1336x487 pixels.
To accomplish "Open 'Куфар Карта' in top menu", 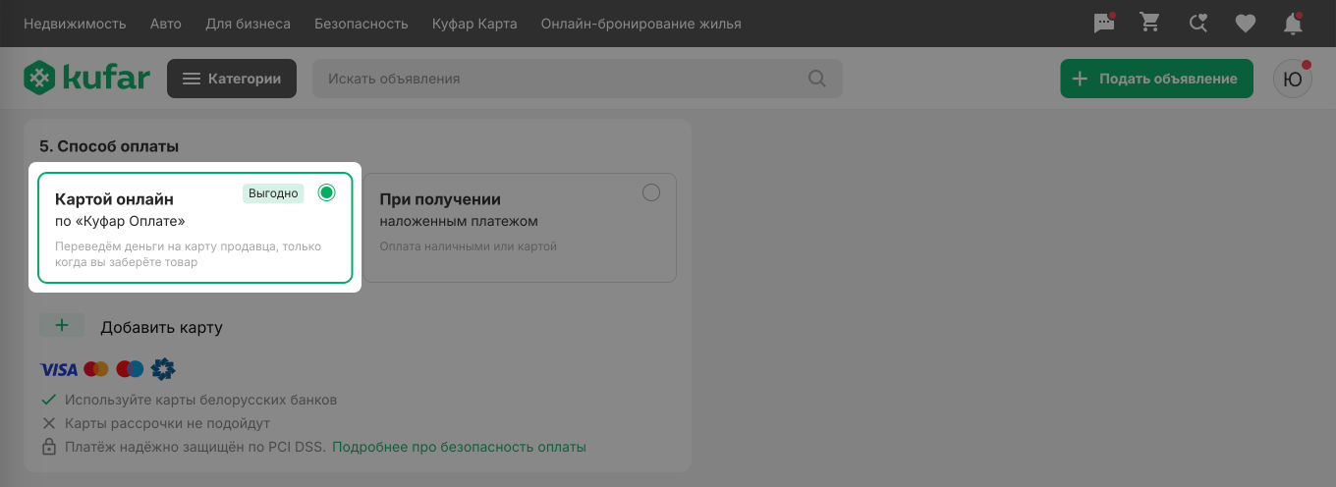I will click(x=474, y=24).
